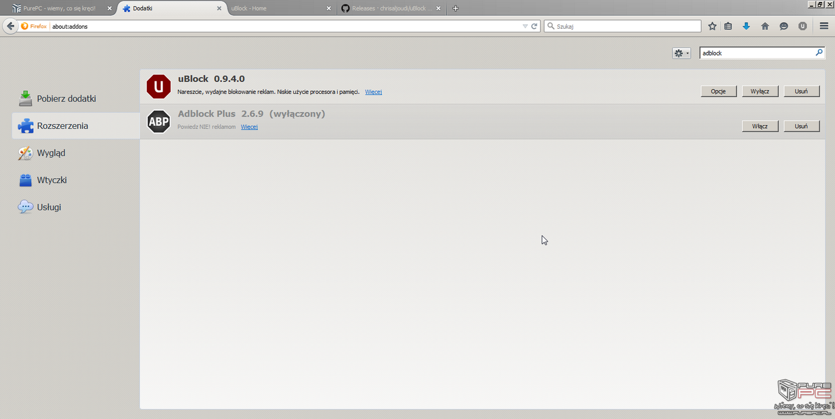Disable uBlock with Wyłącz button
Image resolution: width=835 pixels, height=419 pixels.
point(760,91)
